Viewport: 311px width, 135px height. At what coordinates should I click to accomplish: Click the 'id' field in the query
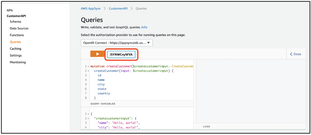99,75
